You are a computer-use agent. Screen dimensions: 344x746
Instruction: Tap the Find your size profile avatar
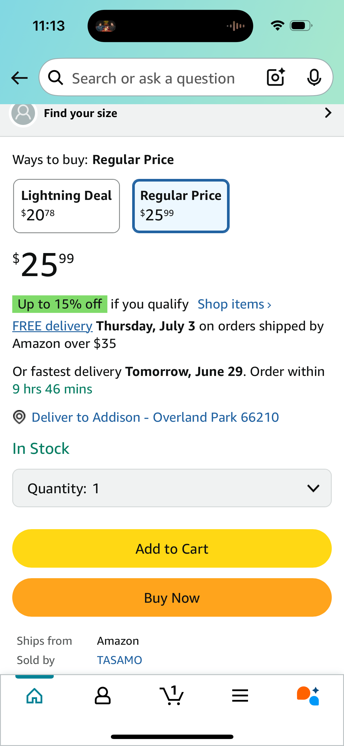(x=23, y=113)
